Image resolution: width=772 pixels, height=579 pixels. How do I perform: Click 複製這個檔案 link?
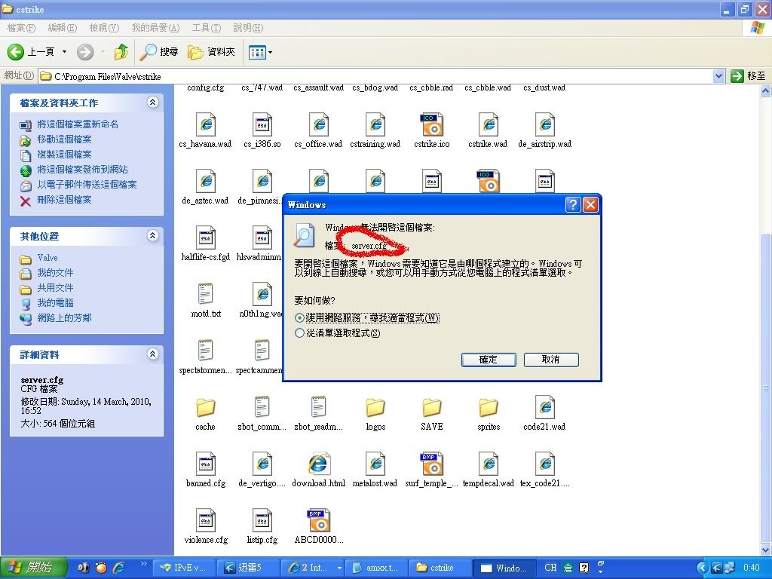pyautogui.click(x=64, y=154)
